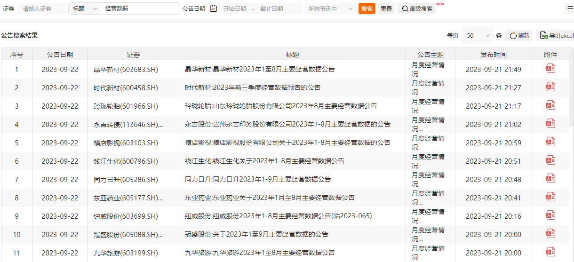Open PDF attachment for 玲珑轮胎 announcement
The width and height of the screenshot is (574, 262).
pyautogui.click(x=550, y=105)
